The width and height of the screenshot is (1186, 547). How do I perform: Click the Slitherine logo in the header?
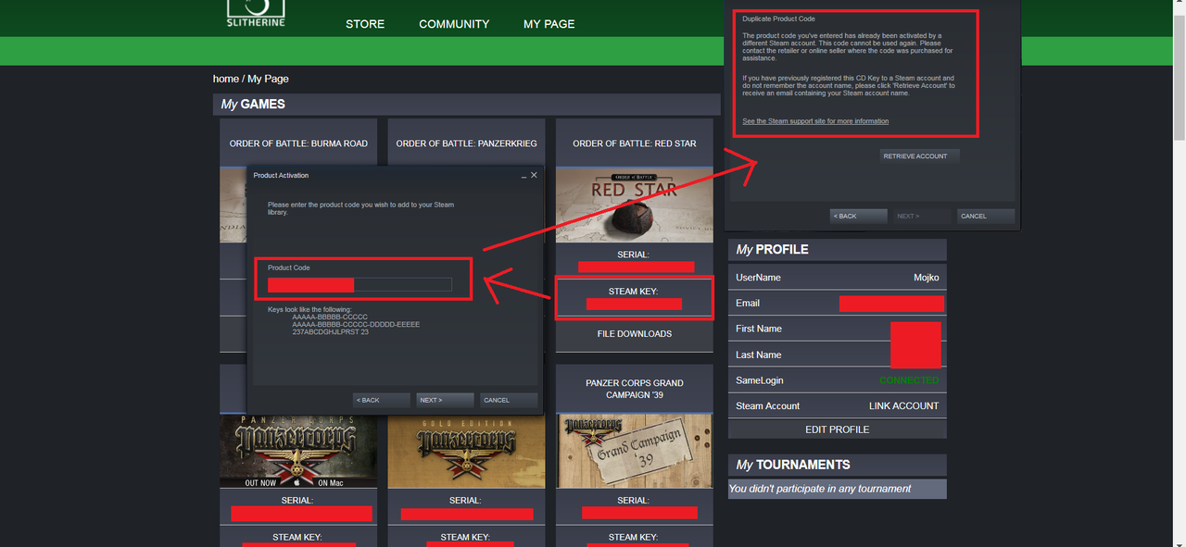tap(256, 13)
